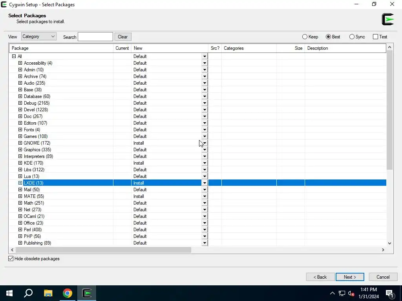Image resolution: width=402 pixels, height=301 pixels.
Task: Uncheck Hide obsolete packages
Action: (11, 259)
